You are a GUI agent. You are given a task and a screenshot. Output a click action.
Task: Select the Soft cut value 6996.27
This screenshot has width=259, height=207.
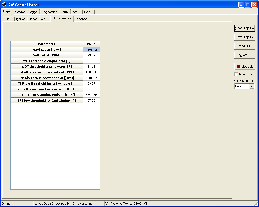[x=91, y=55]
